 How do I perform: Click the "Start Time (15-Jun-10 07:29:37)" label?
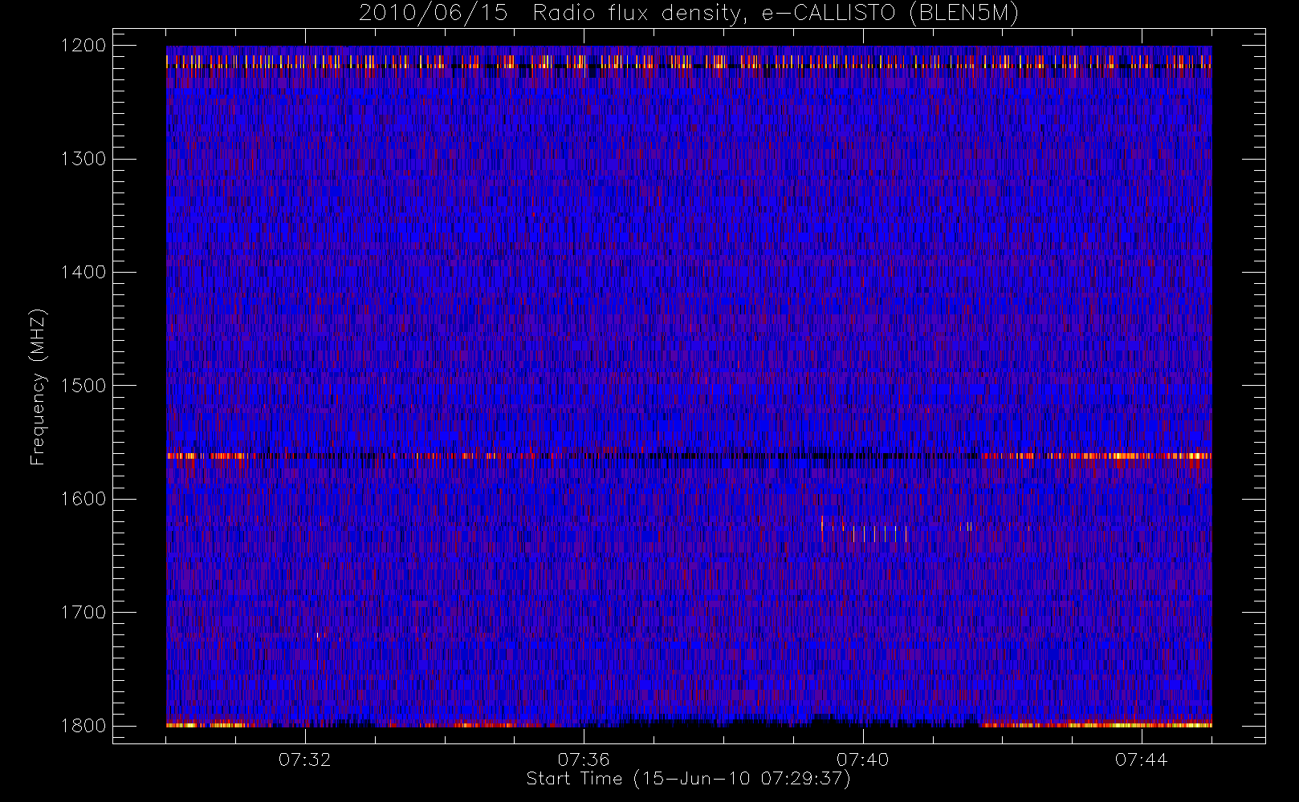tap(688, 779)
